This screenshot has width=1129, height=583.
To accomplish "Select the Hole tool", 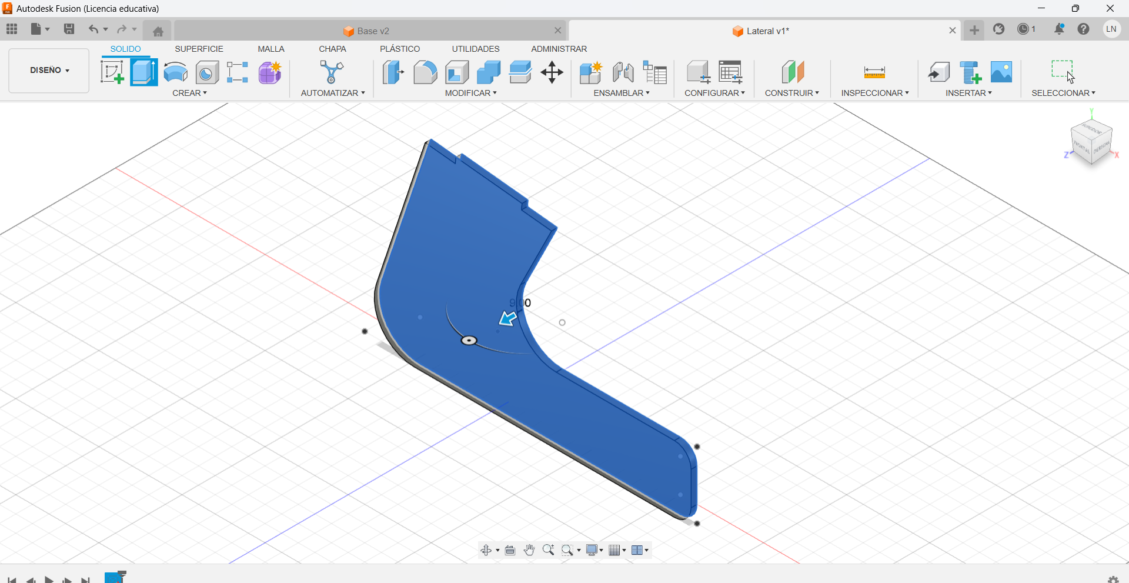I will pos(207,72).
